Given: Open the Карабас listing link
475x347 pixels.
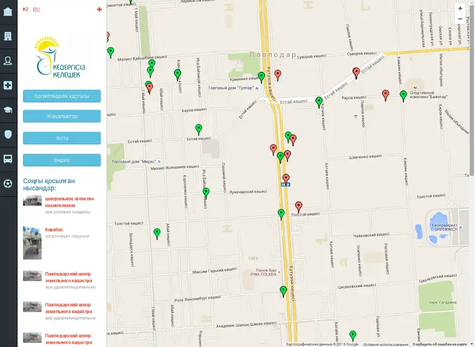Looking at the screenshot, I should coord(54,229).
